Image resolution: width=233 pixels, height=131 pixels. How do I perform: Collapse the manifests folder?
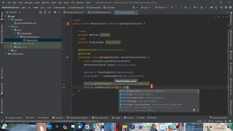(9, 20)
